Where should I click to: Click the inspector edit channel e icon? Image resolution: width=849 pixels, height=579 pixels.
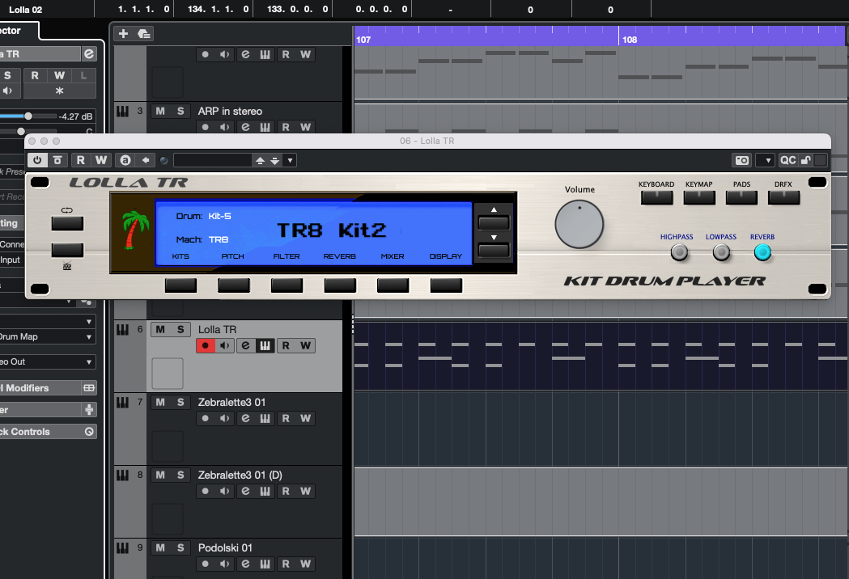(x=89, y=53)
